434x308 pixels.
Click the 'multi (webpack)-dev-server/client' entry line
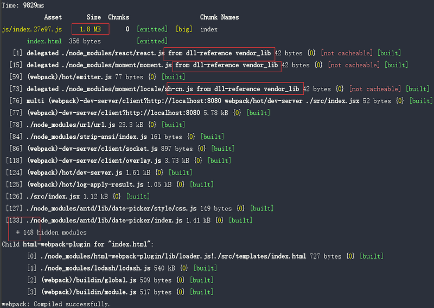coord(221,101)
